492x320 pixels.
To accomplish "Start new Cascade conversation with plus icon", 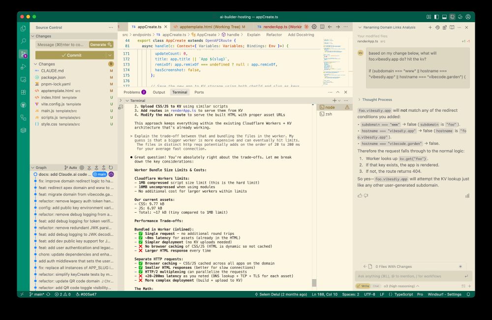I will tap(430, 27).
